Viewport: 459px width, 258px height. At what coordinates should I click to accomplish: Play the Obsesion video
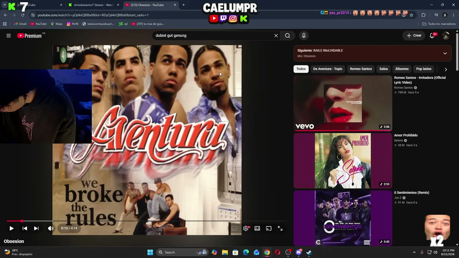click(x=11, y=228)
